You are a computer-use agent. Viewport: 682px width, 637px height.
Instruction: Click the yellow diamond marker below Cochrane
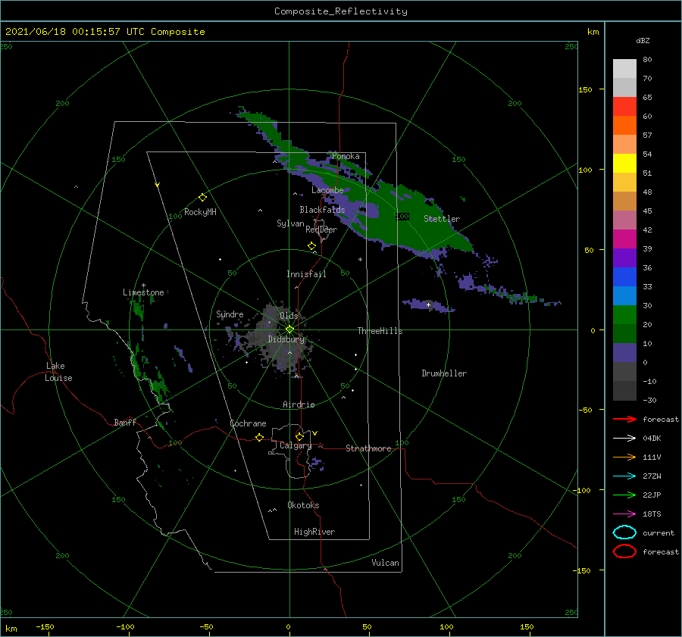259,437
